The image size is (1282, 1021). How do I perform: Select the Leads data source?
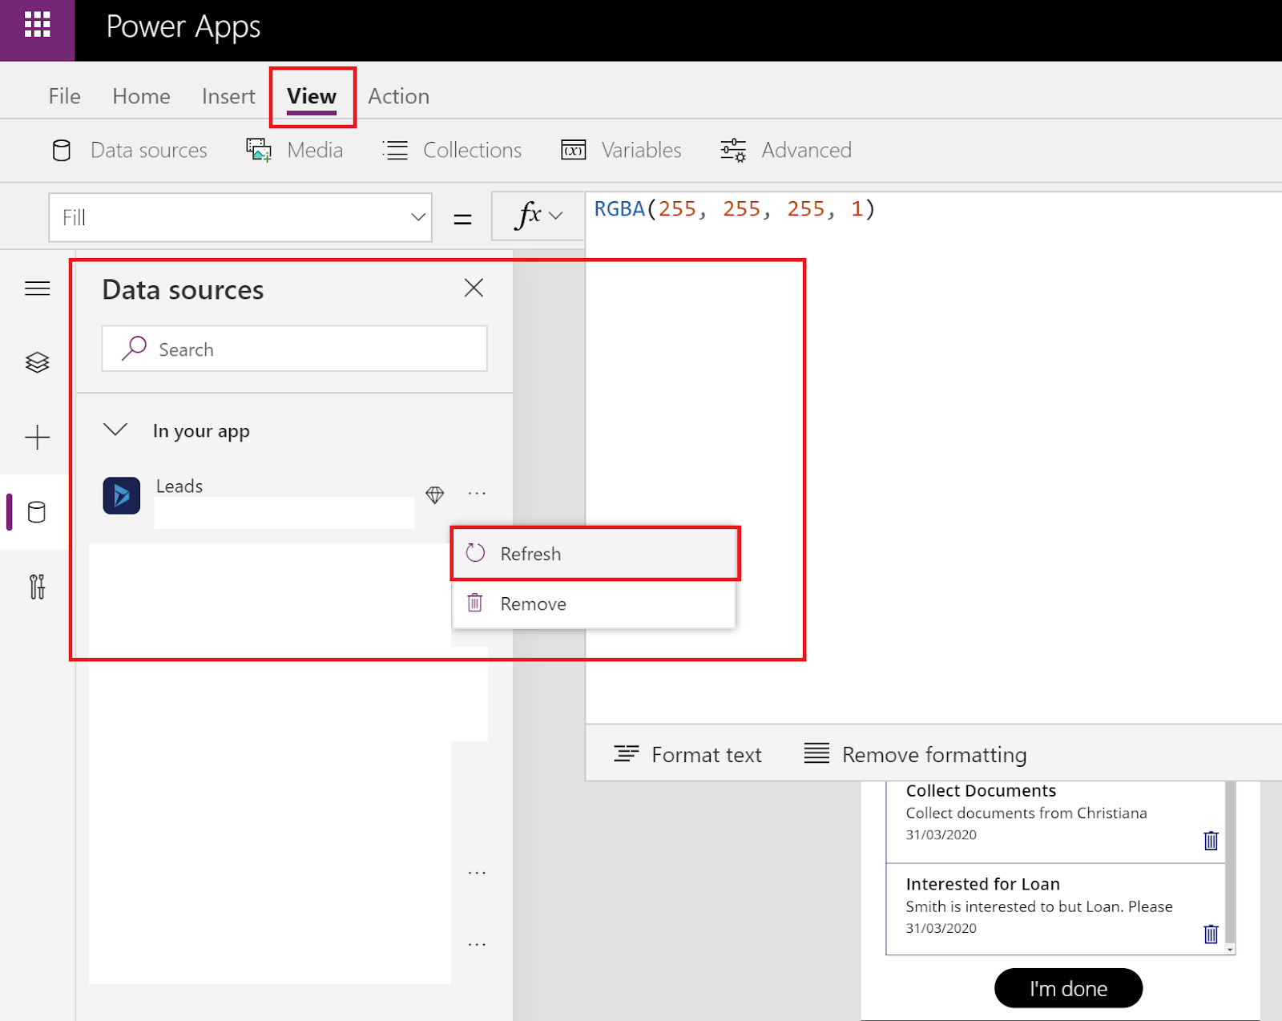[179, 486]
